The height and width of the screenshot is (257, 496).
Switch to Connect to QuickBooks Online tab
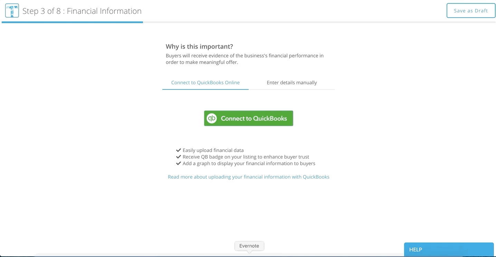point(206,83)
